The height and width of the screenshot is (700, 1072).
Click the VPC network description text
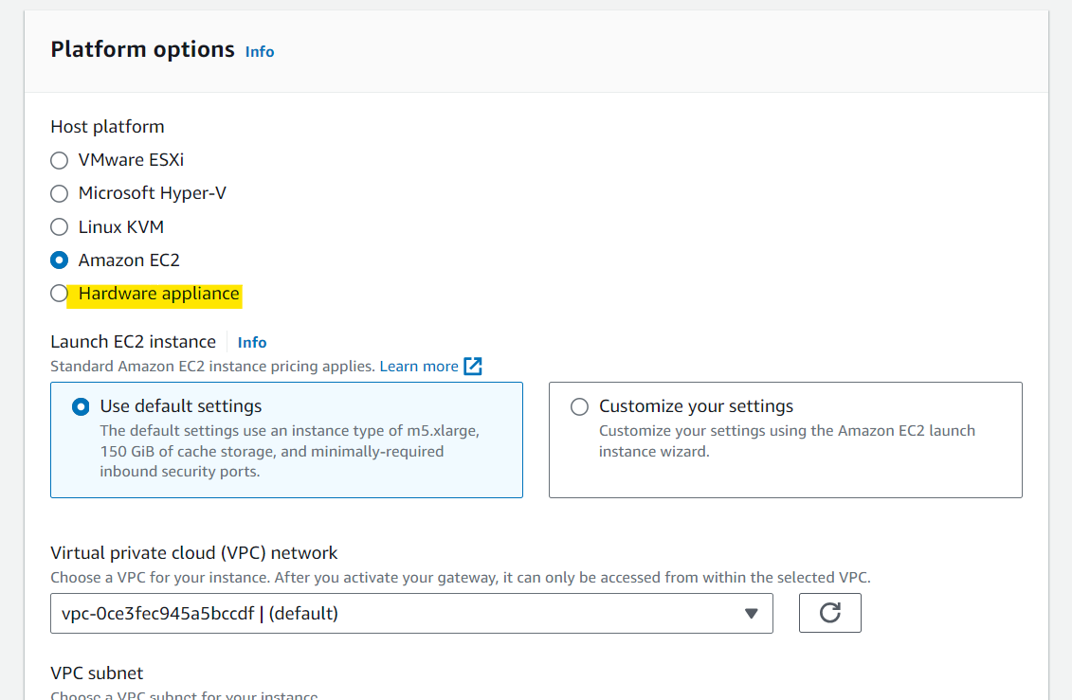coord(460,578)
